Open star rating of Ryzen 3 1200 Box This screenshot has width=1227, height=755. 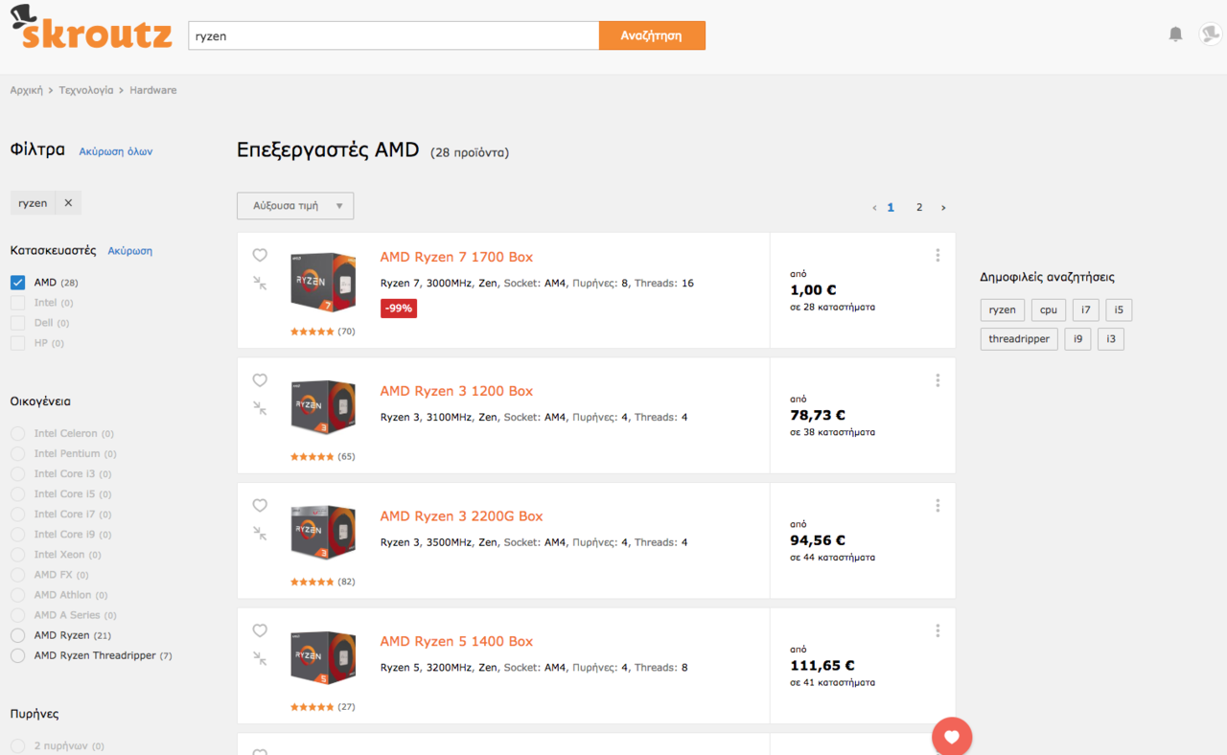tap(313, 457)
